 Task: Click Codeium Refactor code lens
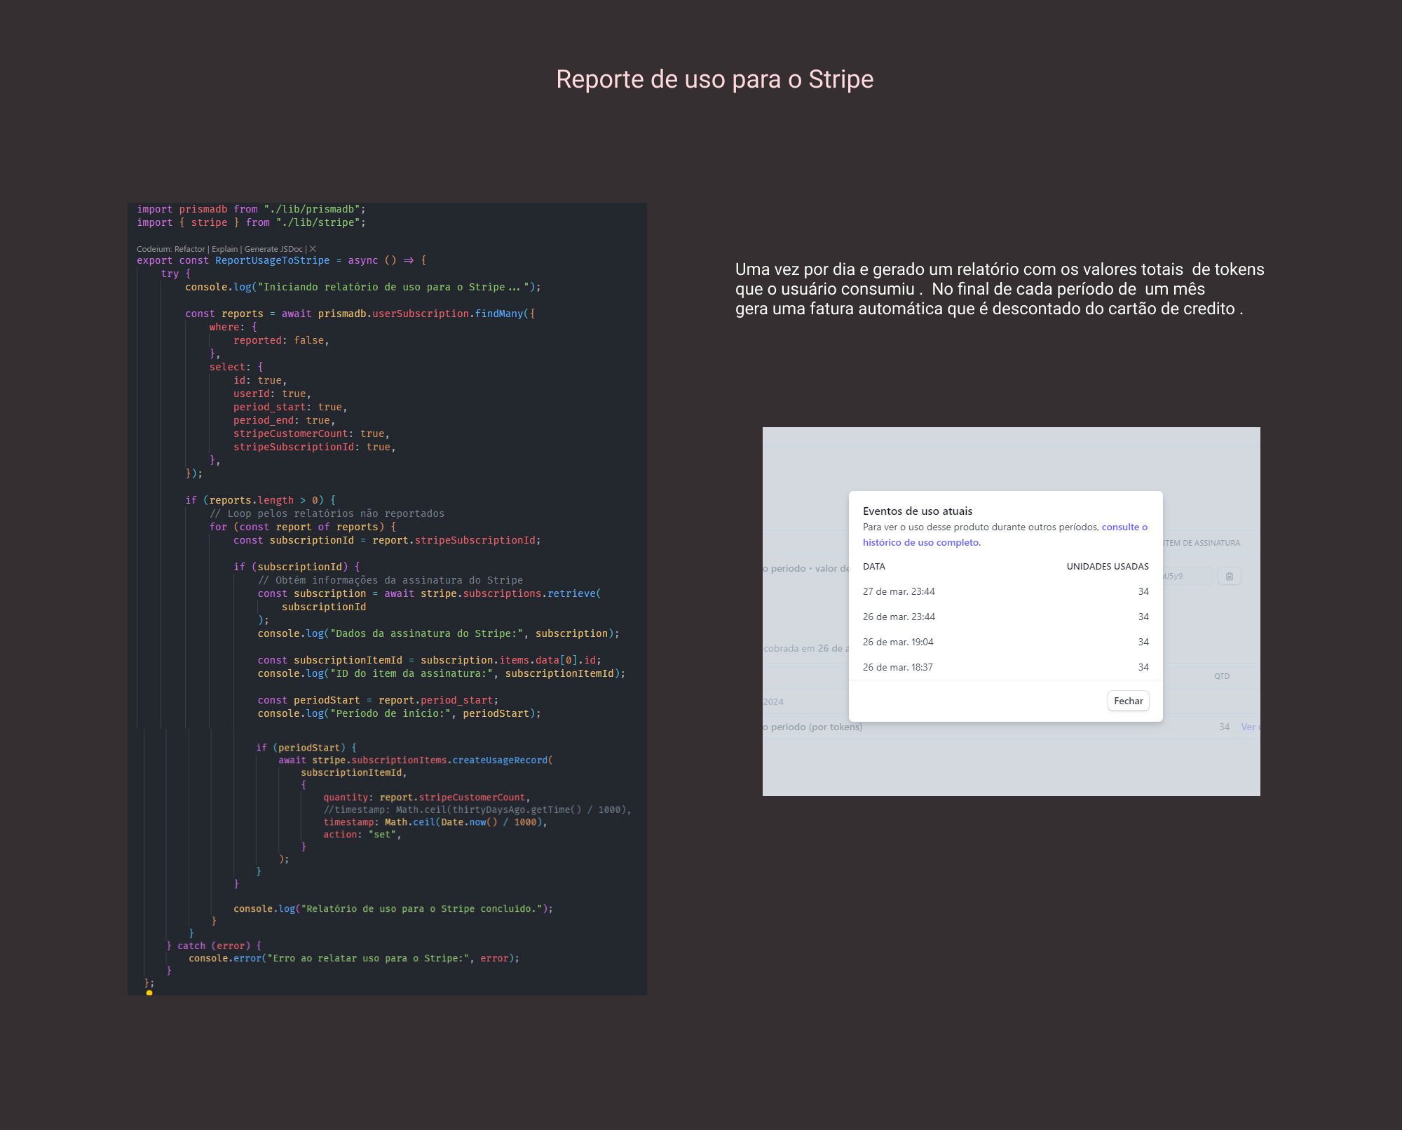click(189, 249)
